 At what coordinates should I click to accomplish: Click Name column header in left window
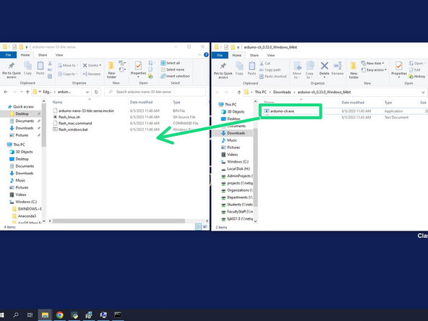click(57, 102)
